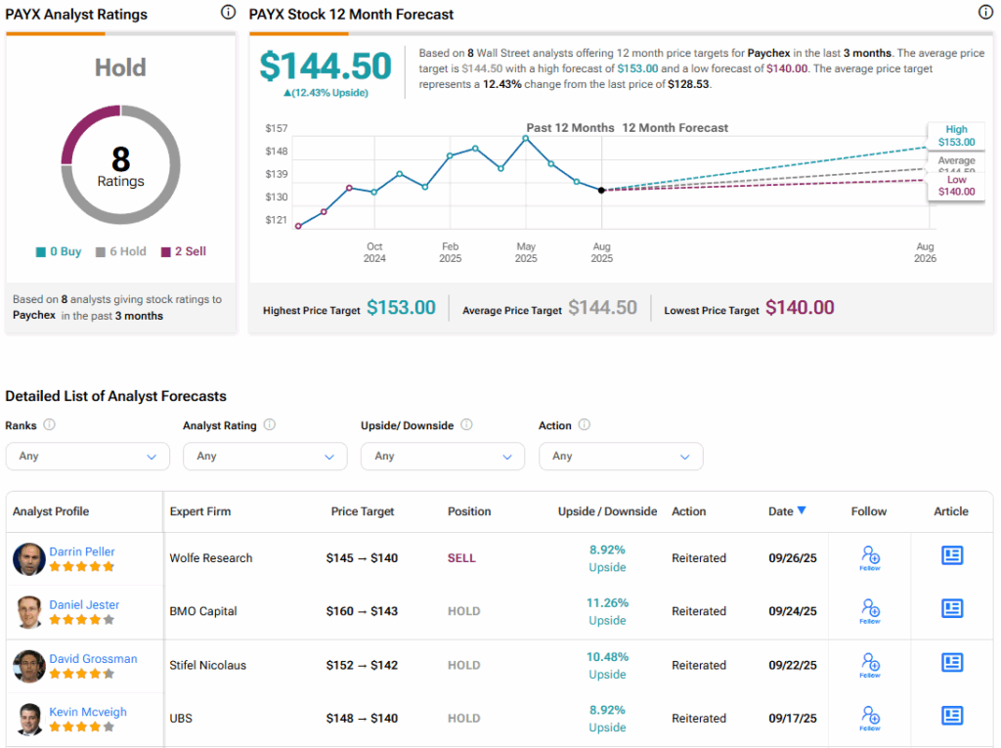Show the Upside/Downside info tooltip
This screenshot has height=748, width=1001.
pos(466,424)
